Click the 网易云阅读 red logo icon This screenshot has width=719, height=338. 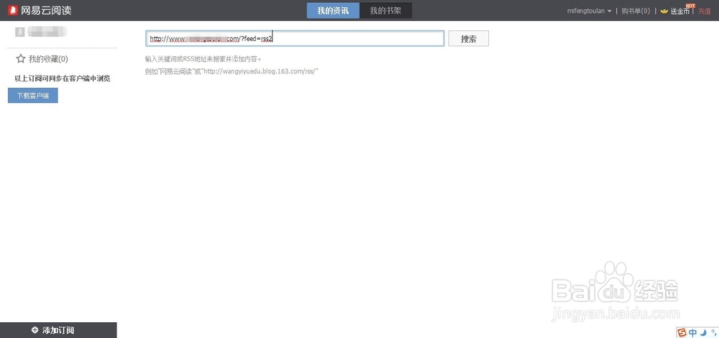click(13, 10)
